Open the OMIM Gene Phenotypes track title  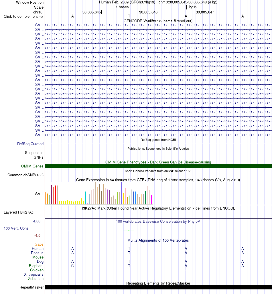pyautogui.click(x=158, y=162)
